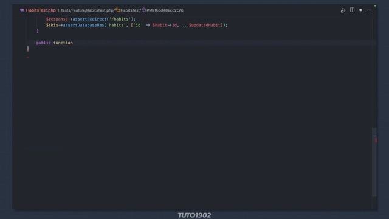The width and height of the screenshot is (389, 219).
Task: Click the 'function' keyword
Action: pos(63,43)
